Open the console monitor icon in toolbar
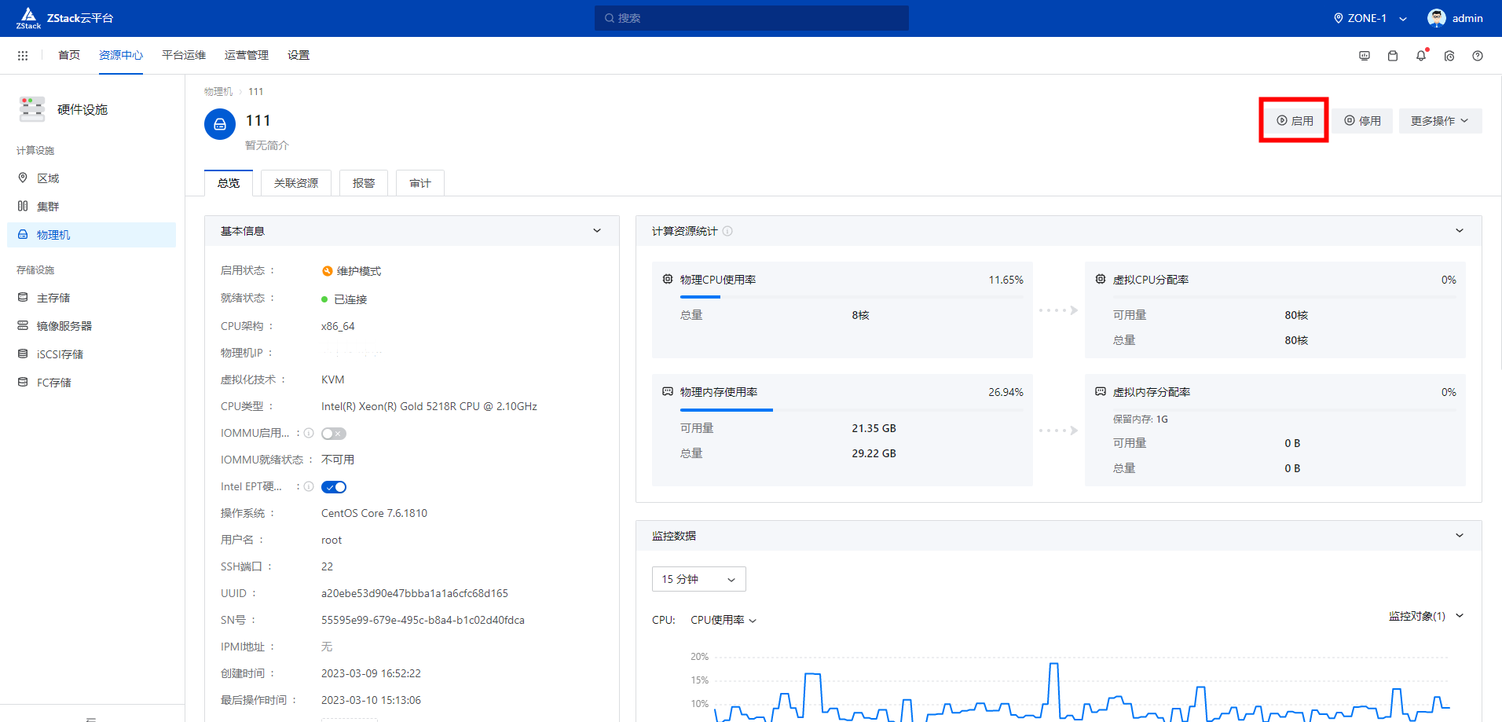The width and height of the screenshot is (1502, 722). pyautogui.click(x=1365, y=56)
